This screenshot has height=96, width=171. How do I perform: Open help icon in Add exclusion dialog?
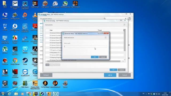pos(106,38)
